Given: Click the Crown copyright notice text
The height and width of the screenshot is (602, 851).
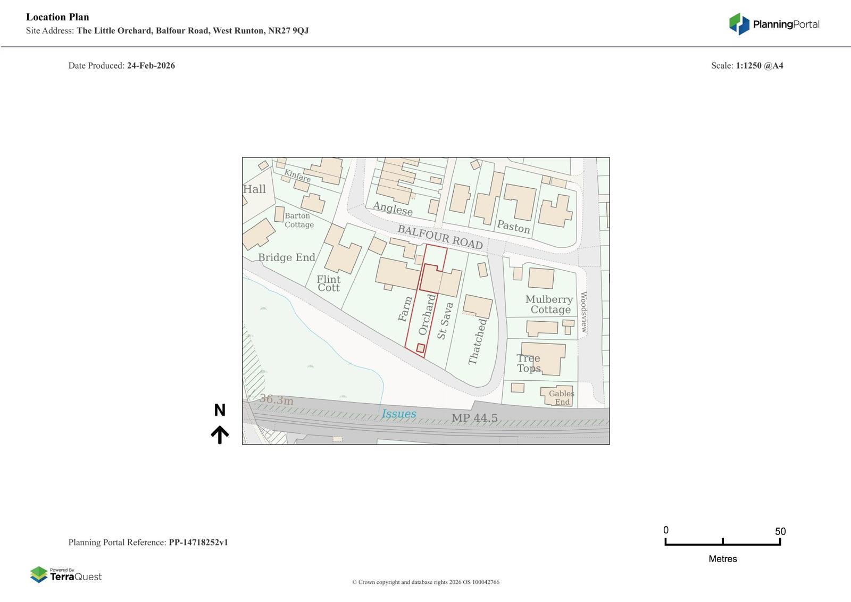Looking at the screenshot, I should click(425, 582).
